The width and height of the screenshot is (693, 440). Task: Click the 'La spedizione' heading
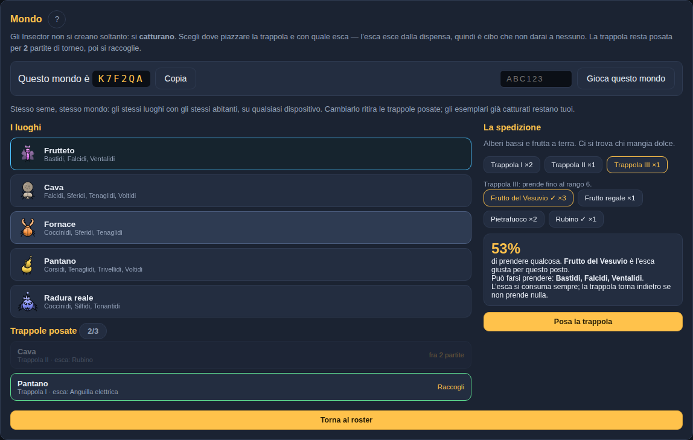tap(512, 127)
